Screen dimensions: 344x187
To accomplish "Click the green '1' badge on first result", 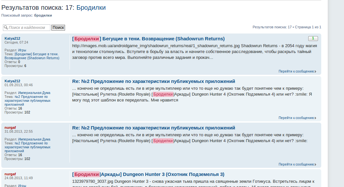I will coord(313,38).
